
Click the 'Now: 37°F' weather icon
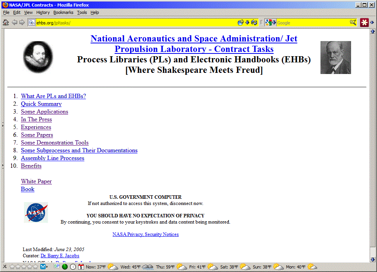113,267
